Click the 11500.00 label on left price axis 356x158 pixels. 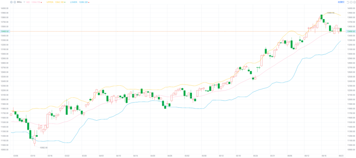click(4, 122)
